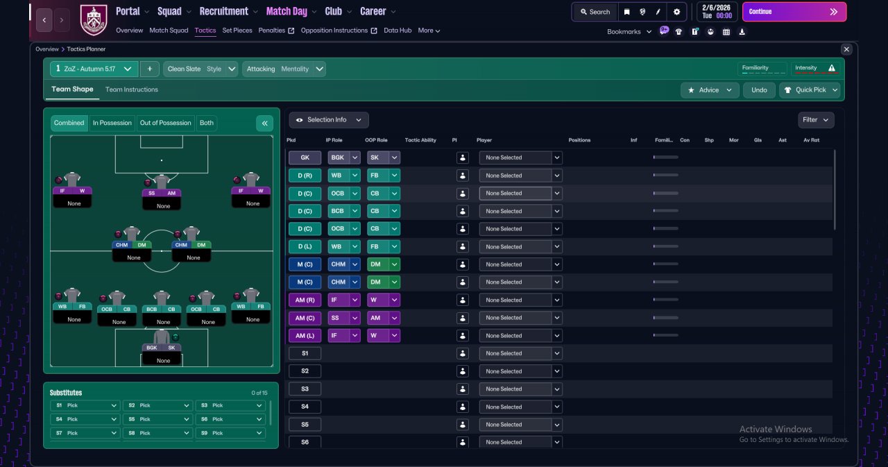
Task: Select the D (L) position button
Action: tap(305, 246)
